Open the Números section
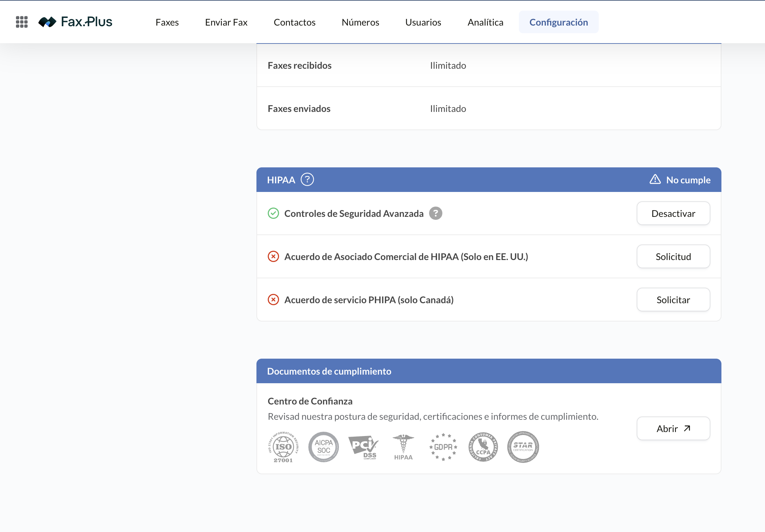765x532 pixels. (x=361, y=22)
